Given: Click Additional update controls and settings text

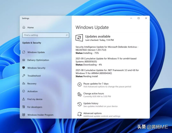Looking at the screenshot, I should tap(102, 116).
